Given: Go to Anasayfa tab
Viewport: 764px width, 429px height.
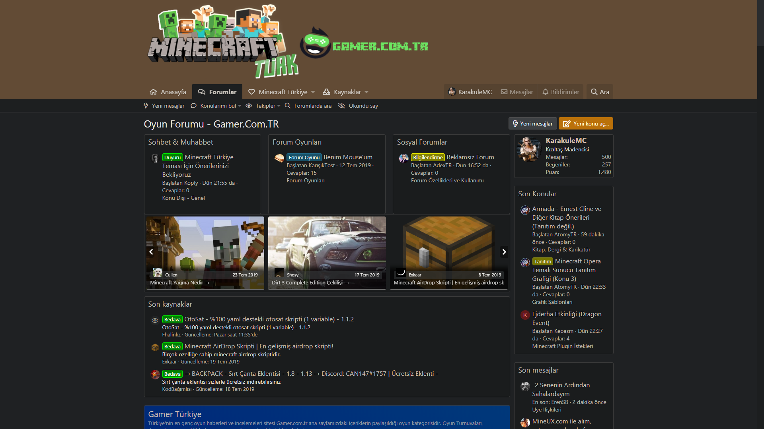Looking at the screenshot, I should click(168, 92).
